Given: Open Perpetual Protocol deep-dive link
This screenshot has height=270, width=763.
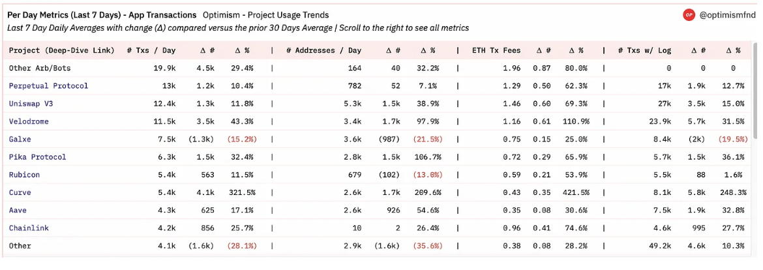Looking at the screenshot, I should click(49, 86).
